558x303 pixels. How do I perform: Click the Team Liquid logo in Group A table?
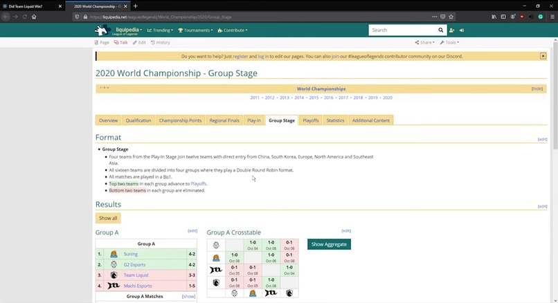point(114,275)
